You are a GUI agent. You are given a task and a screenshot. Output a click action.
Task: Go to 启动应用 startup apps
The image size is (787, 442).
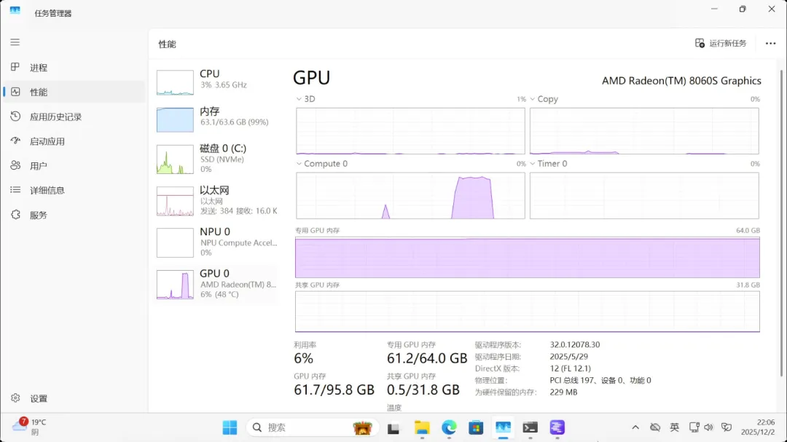(x=47, y=141)
